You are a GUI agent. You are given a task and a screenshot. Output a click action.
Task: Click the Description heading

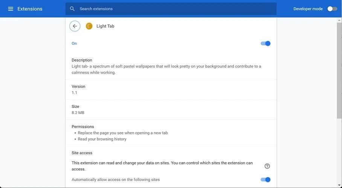tap(82, 60)
